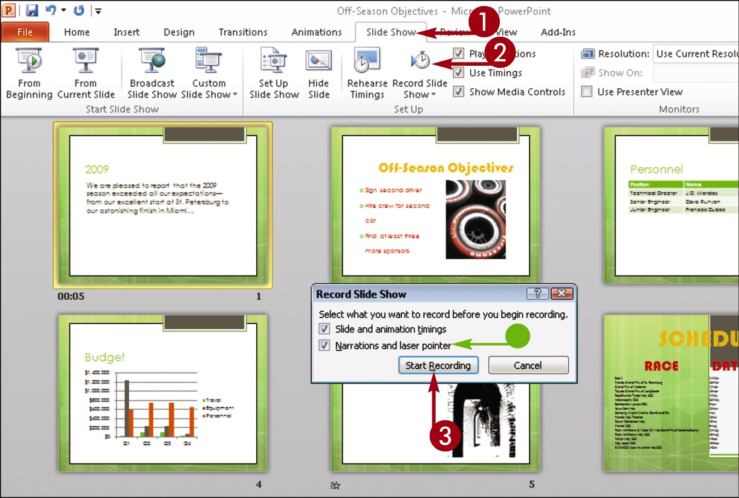This screenshot has width=739, height=498.
Task: Open the Customize Quick Access Toolbar arrow
Action: (x=98, y=10)
